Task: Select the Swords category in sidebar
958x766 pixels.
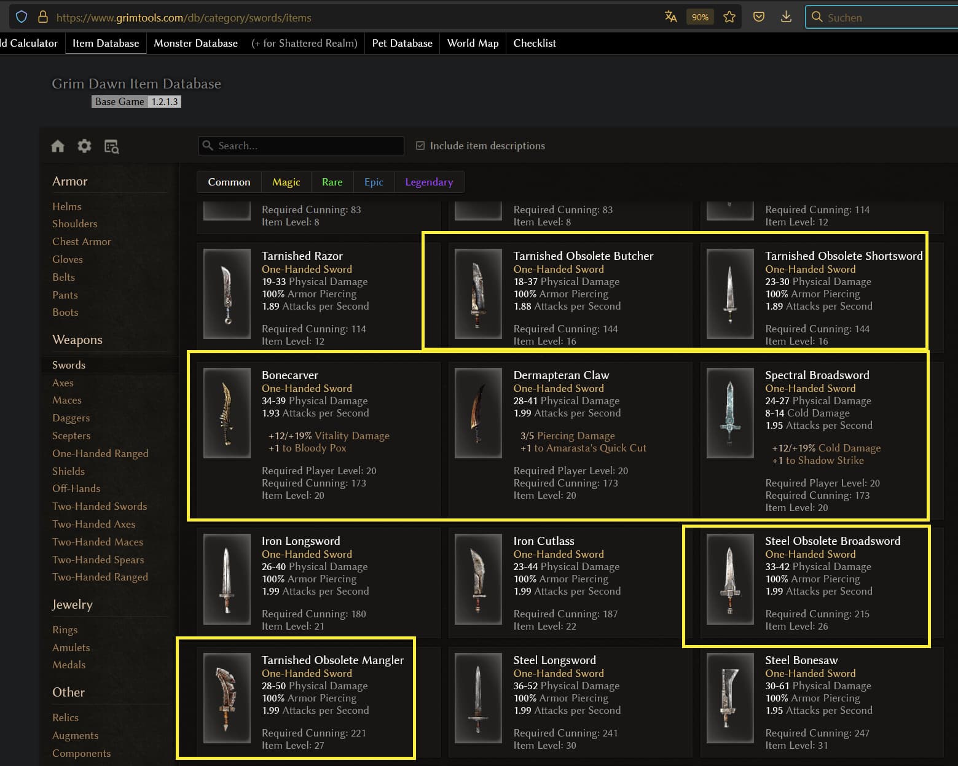Action: [68, 365]
